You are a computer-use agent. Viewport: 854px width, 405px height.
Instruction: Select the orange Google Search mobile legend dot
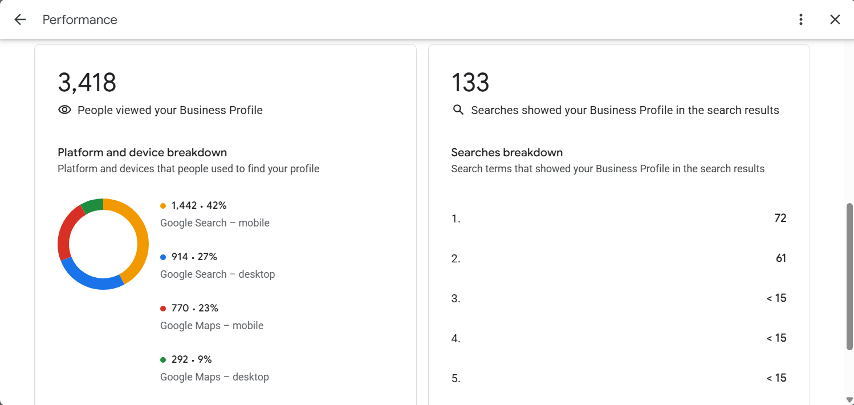(163, 206)
